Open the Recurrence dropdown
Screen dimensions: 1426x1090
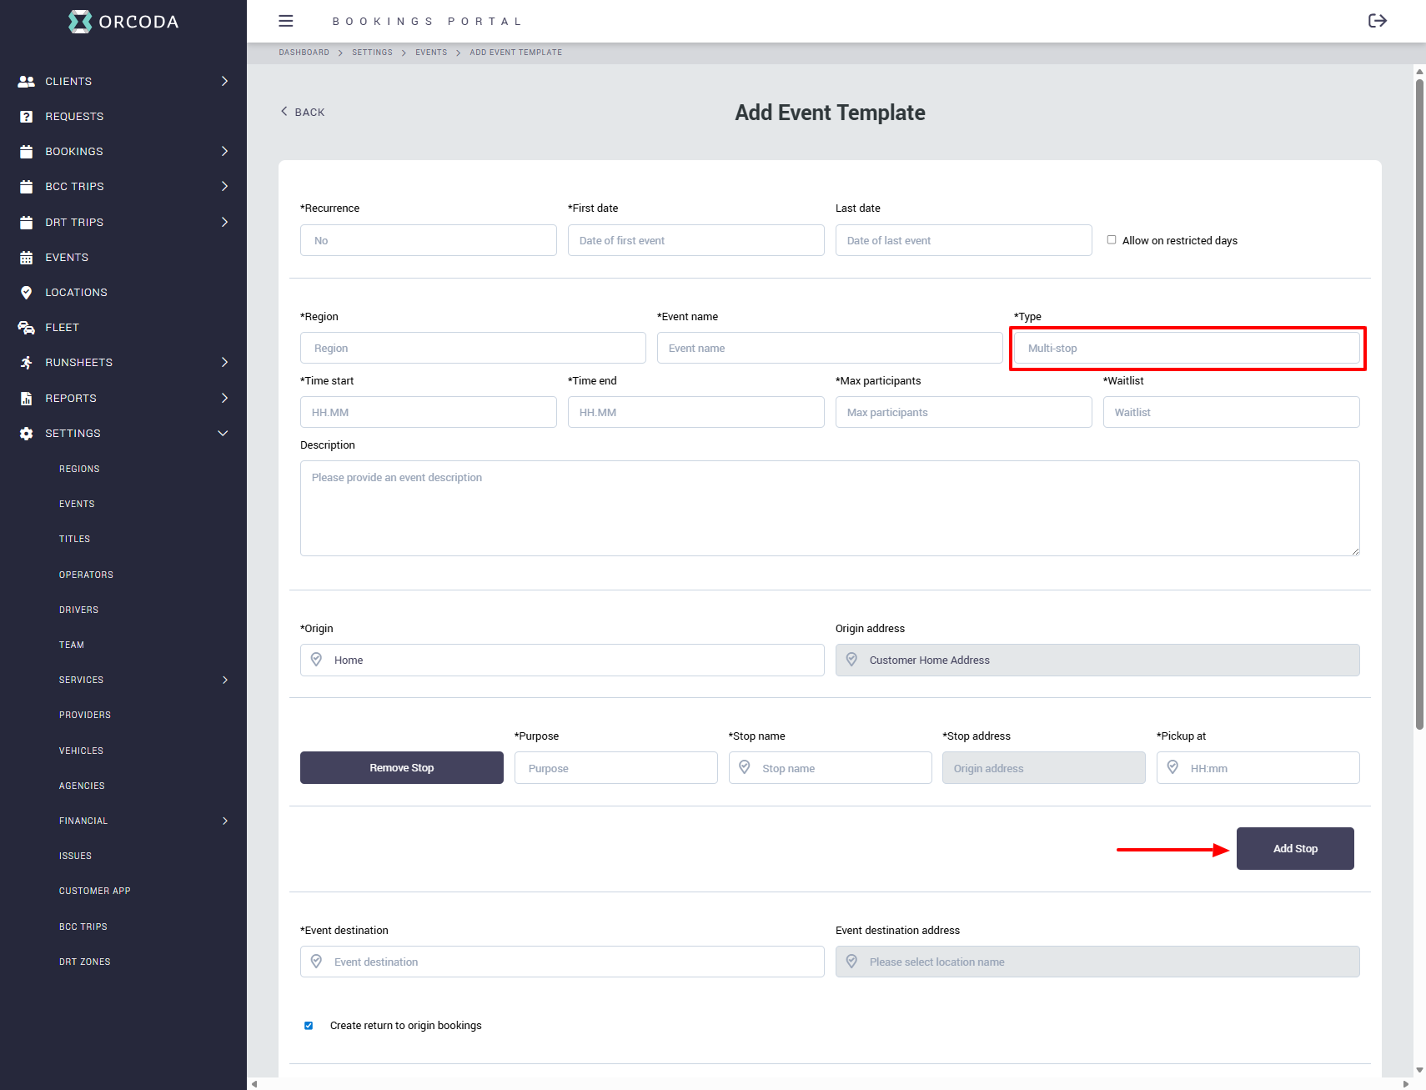point(428,240)
